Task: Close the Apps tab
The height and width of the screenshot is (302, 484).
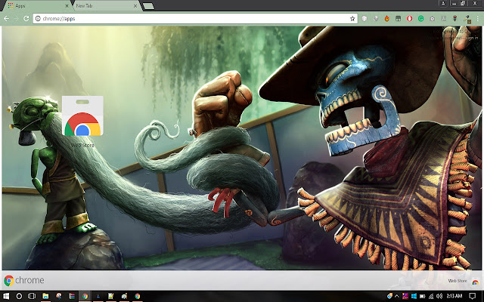Action: click(67, 6)
